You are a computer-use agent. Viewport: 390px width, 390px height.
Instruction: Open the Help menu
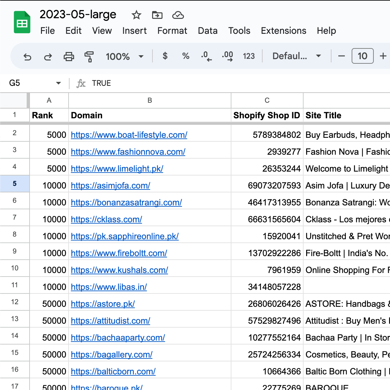tap(326, 31)
